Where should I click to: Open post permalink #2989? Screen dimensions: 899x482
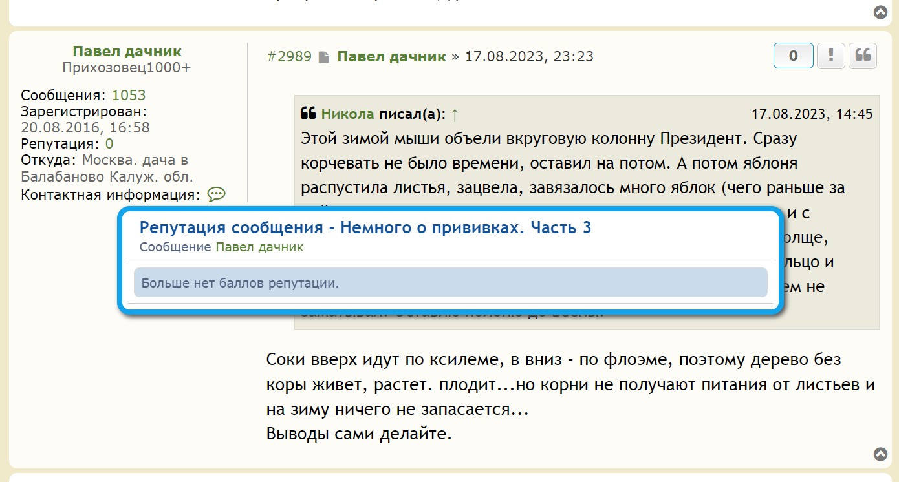point(289,57)
